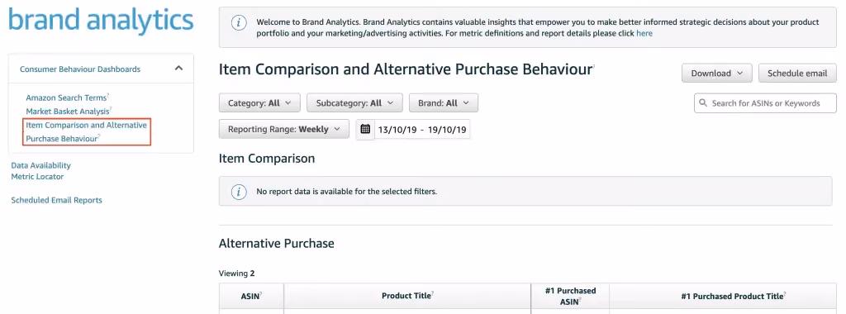The height and width of the screenshot is (314, 846).
Task: Open Market Basket Analysis dashboard
Action: tap(69, 111)
